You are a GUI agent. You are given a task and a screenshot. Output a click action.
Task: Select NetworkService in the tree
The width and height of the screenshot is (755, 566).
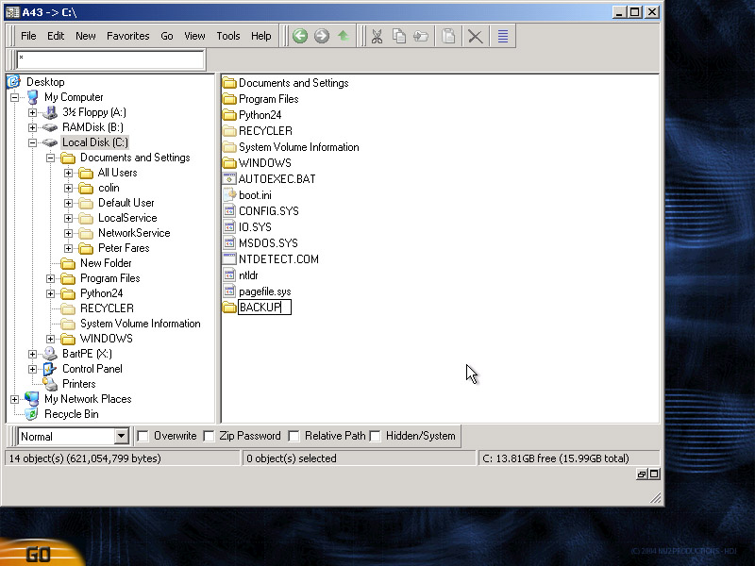click(134, 233)
